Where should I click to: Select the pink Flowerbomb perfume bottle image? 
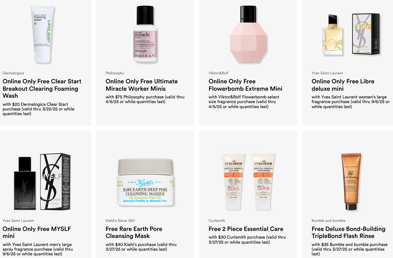click(x=248, y=34)
